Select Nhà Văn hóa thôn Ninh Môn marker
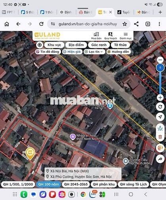The width and height of the screenshot is (166, 200). tap(73, 137)
